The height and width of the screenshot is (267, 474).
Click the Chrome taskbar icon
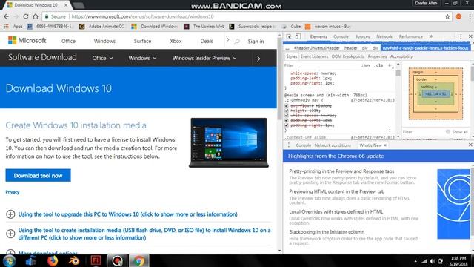139,260
